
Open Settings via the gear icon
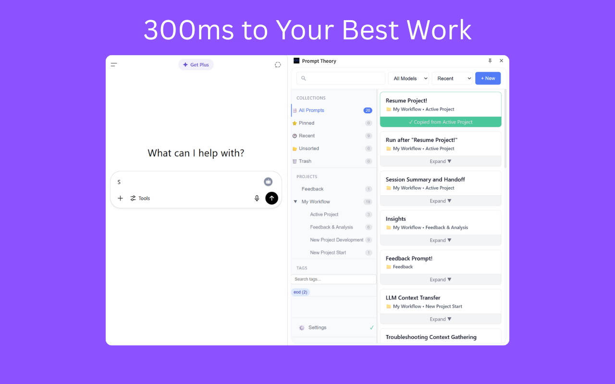click(302, 327)
